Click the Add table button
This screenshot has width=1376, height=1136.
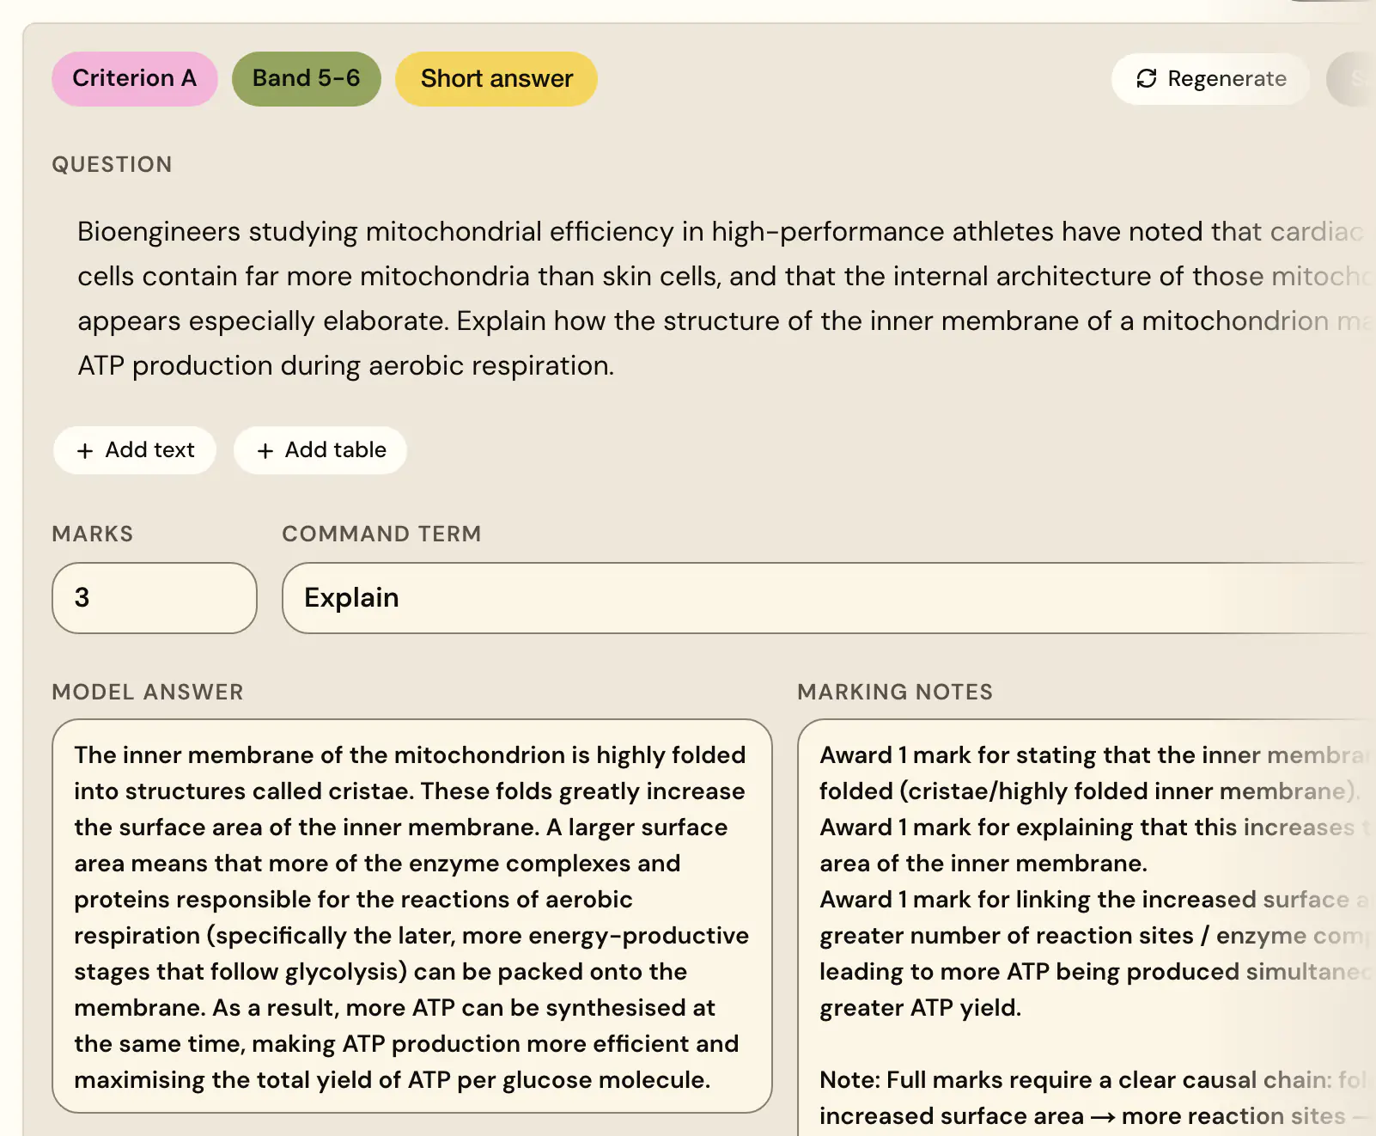coord(320,450)
